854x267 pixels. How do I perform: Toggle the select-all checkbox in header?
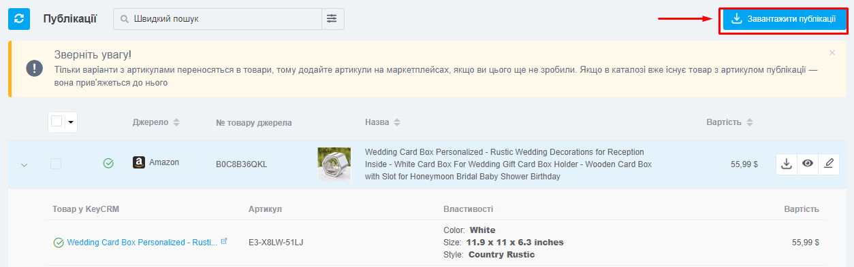57,122
